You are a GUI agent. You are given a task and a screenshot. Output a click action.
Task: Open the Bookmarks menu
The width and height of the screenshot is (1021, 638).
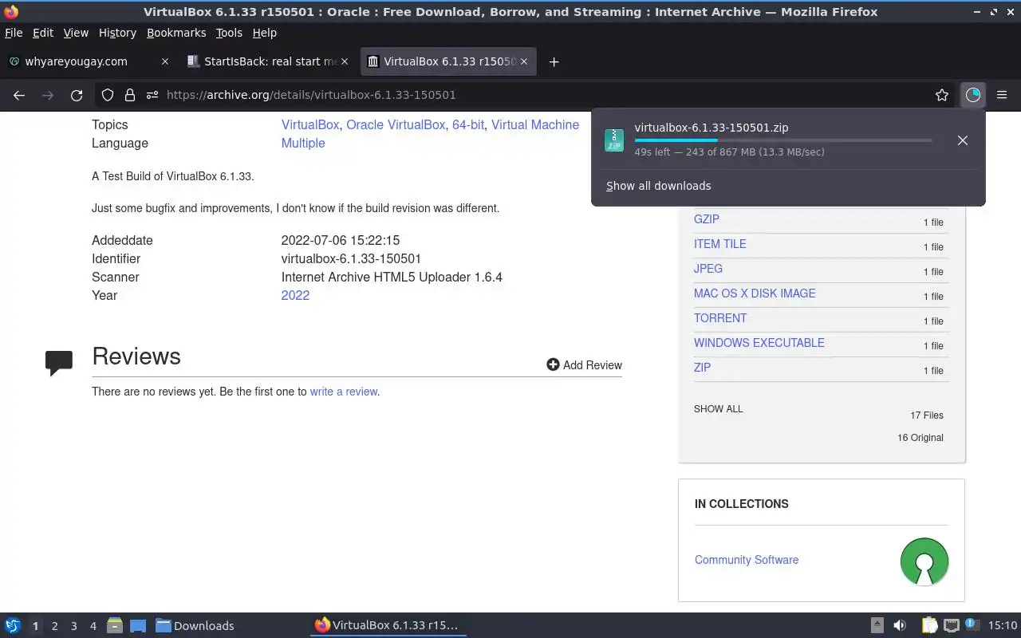(x=176, y=33)
